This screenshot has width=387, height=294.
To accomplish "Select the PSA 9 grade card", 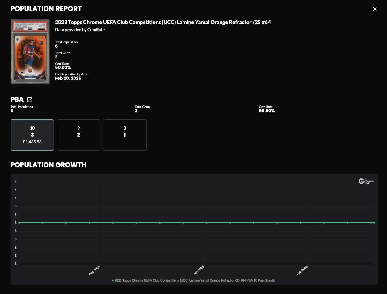I will [78, 135].
